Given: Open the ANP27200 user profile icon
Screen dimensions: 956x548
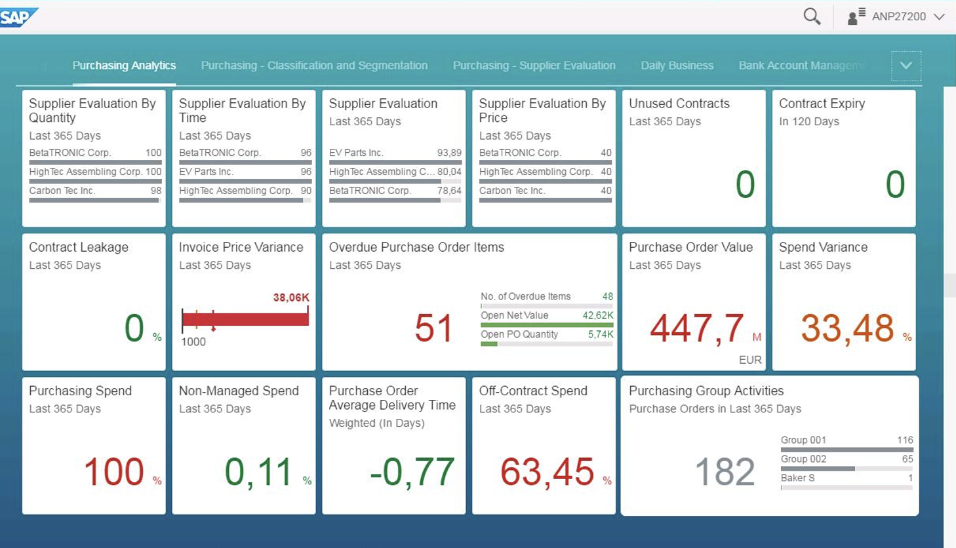Looking at the screenshot, I should (x=856, y=16).
